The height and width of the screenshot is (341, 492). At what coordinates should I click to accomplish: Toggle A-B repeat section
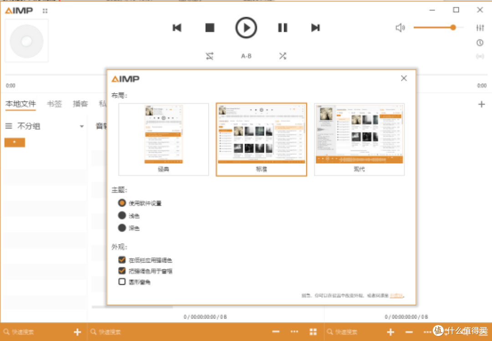(246, 56)
